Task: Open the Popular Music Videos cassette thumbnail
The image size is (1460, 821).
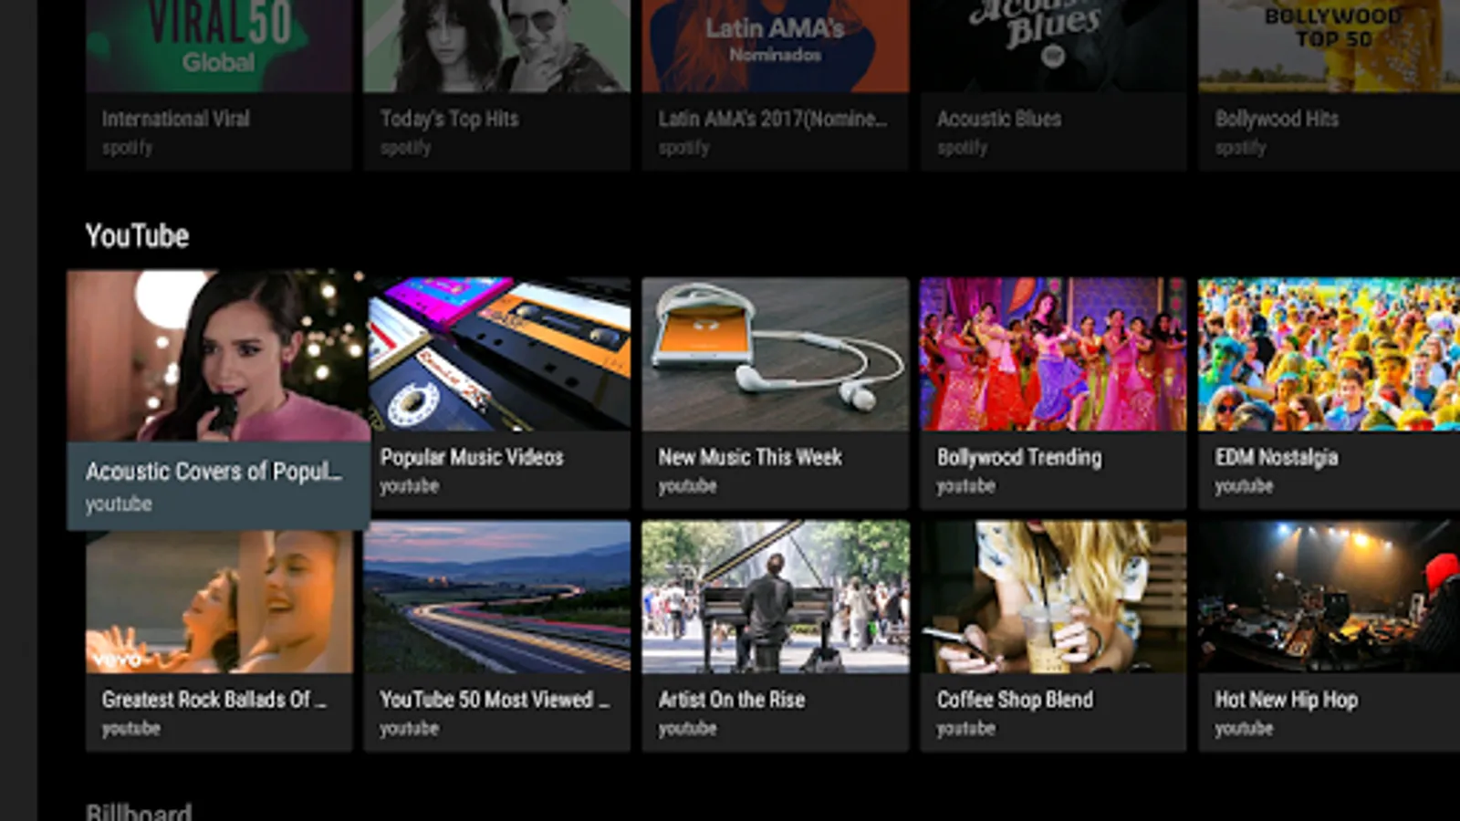Action: [497, 354]
